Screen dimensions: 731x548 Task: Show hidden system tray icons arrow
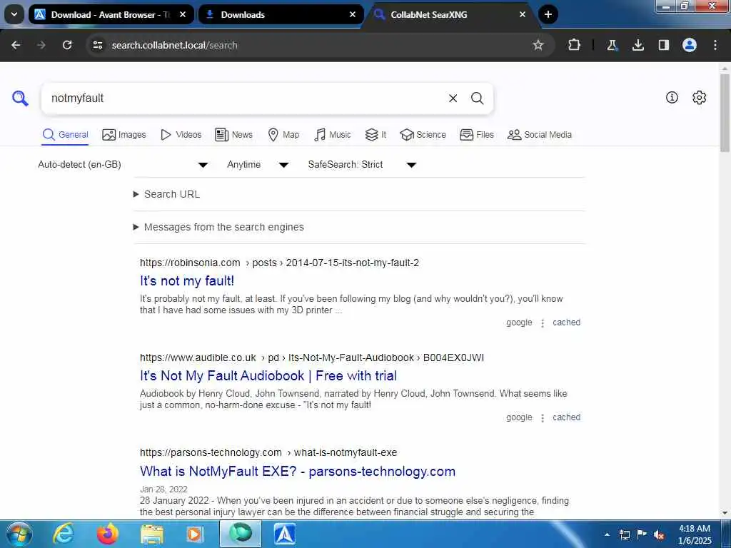(x=607, y=534)
